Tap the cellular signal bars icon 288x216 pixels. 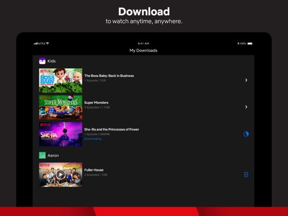click(x=35, y=43)
